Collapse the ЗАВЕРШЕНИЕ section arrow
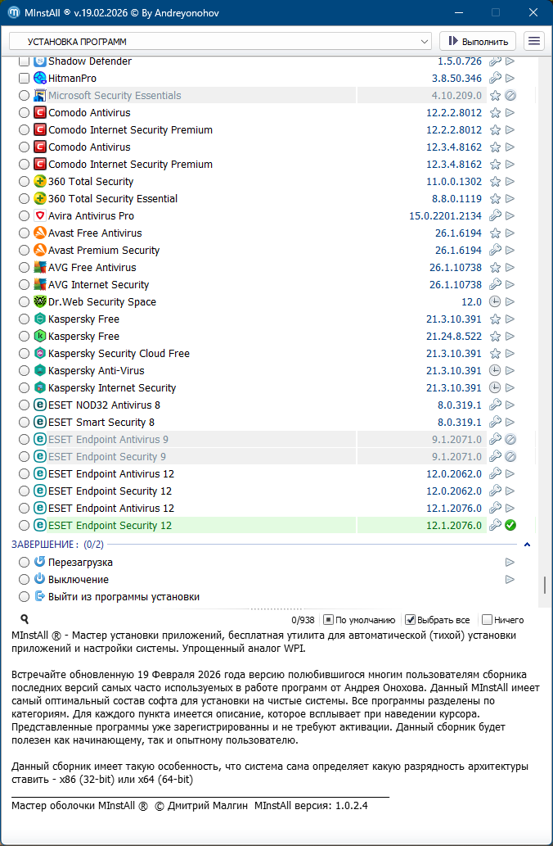 (x=527, y=545)
